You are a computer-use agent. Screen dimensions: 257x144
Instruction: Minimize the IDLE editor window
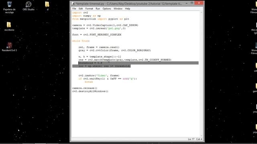pyautogui.click(x=186, y=3)
